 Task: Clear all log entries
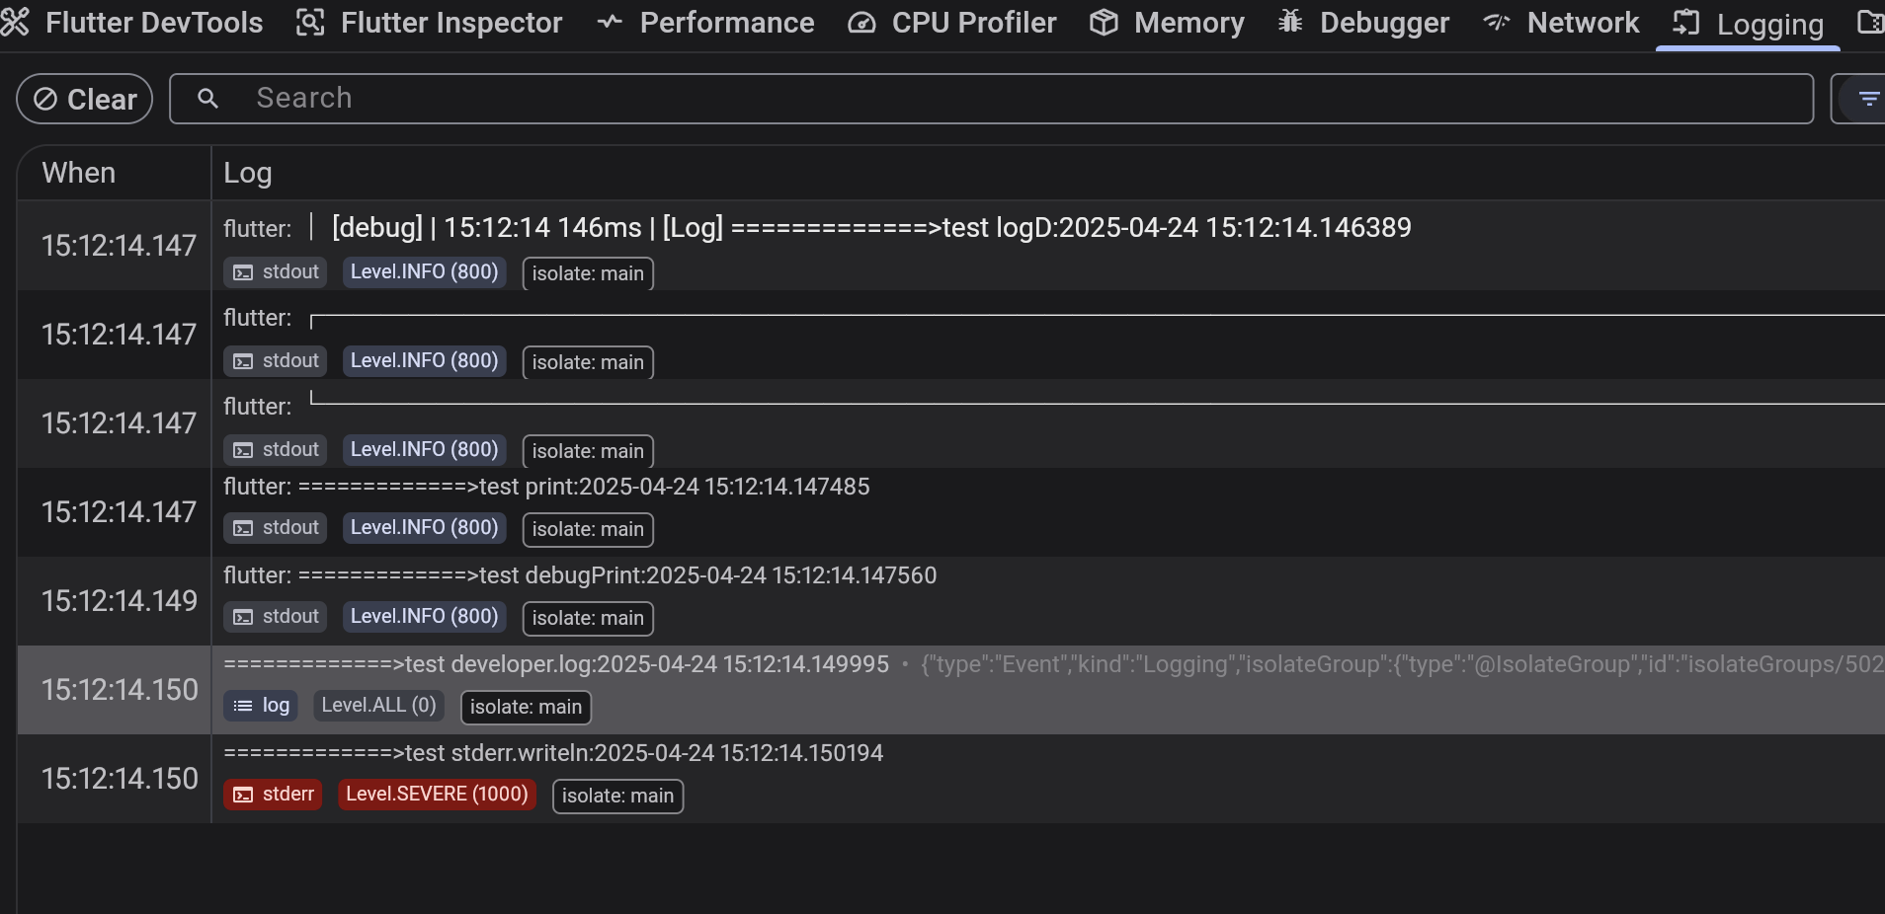pos(85,99)
